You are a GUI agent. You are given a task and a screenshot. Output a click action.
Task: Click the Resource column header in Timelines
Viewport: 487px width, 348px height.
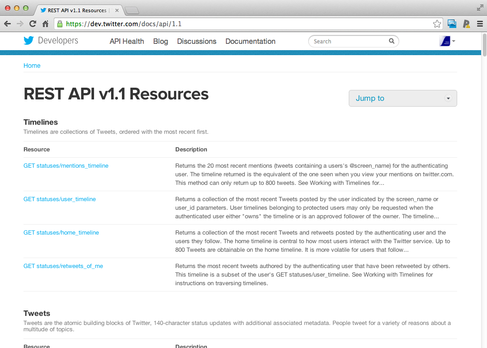(37, 150)
